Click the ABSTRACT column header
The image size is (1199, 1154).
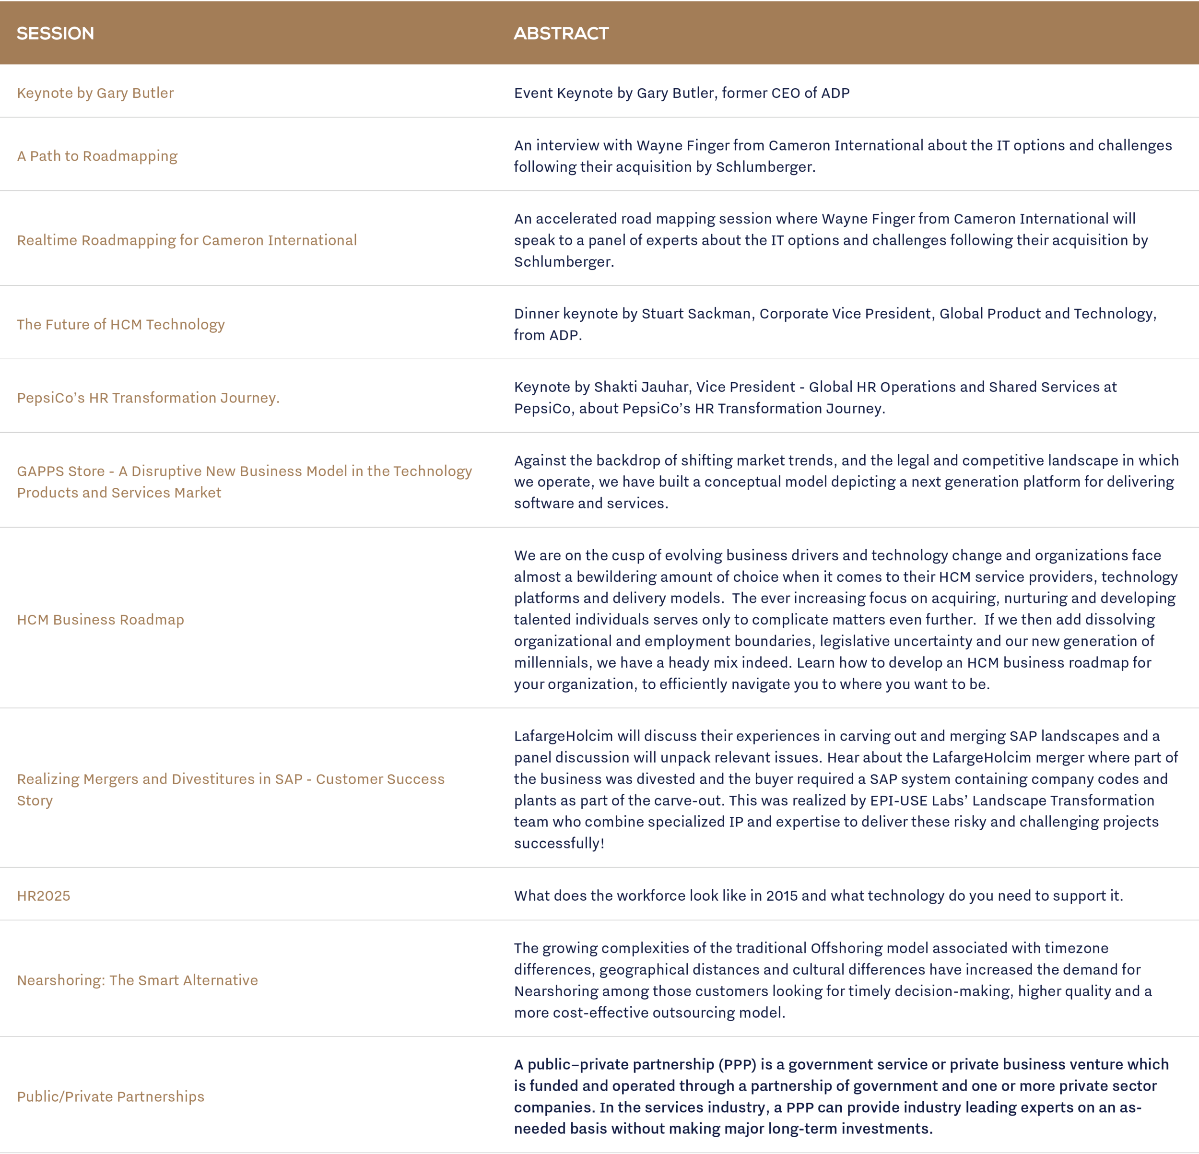[x=561, y=33]
